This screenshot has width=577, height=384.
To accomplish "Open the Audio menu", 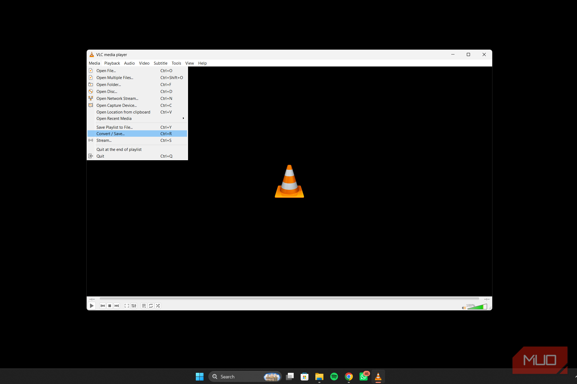I will point(129,63).
